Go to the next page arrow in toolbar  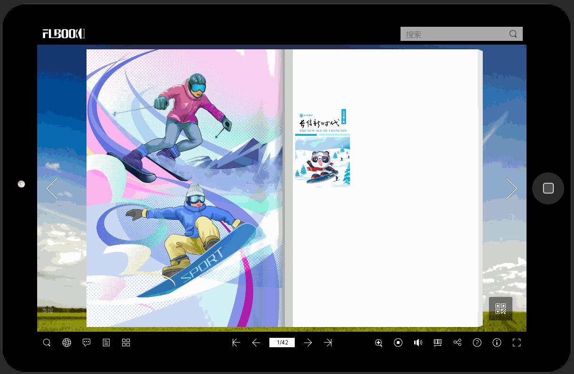308,343
